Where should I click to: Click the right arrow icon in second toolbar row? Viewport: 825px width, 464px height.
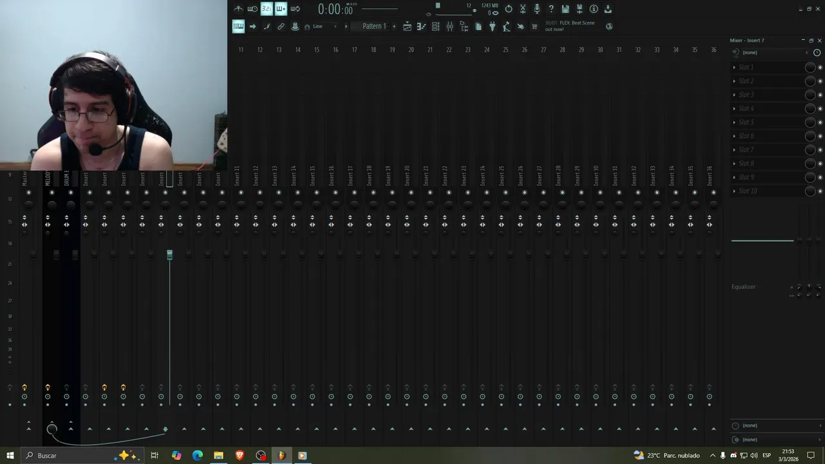[253, 26]
